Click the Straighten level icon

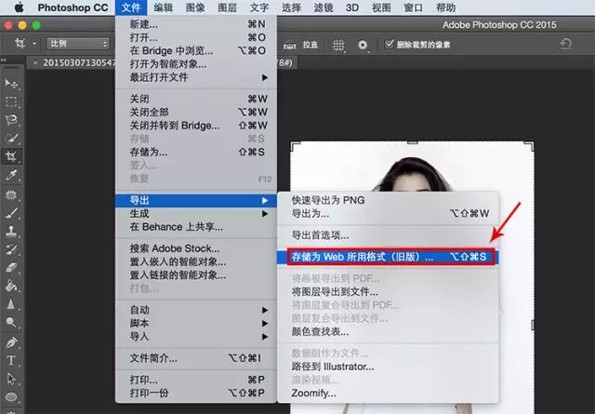click(289, 46)
